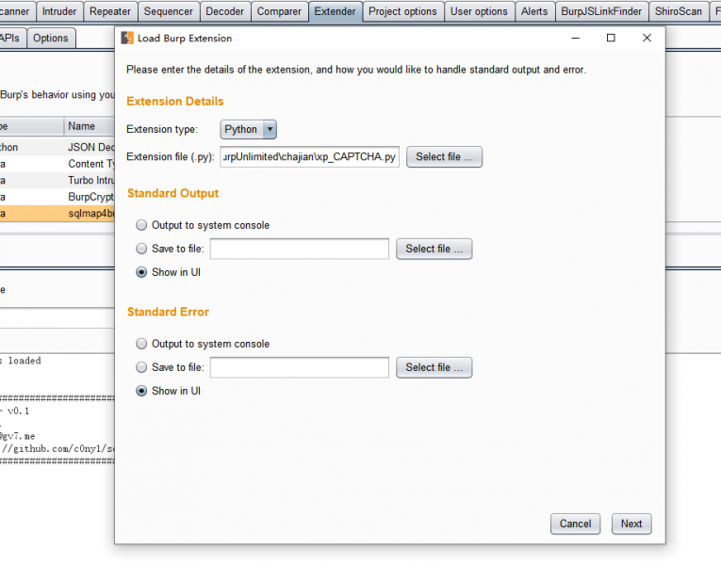Click Select file for the extension file

tap(444, 156)
